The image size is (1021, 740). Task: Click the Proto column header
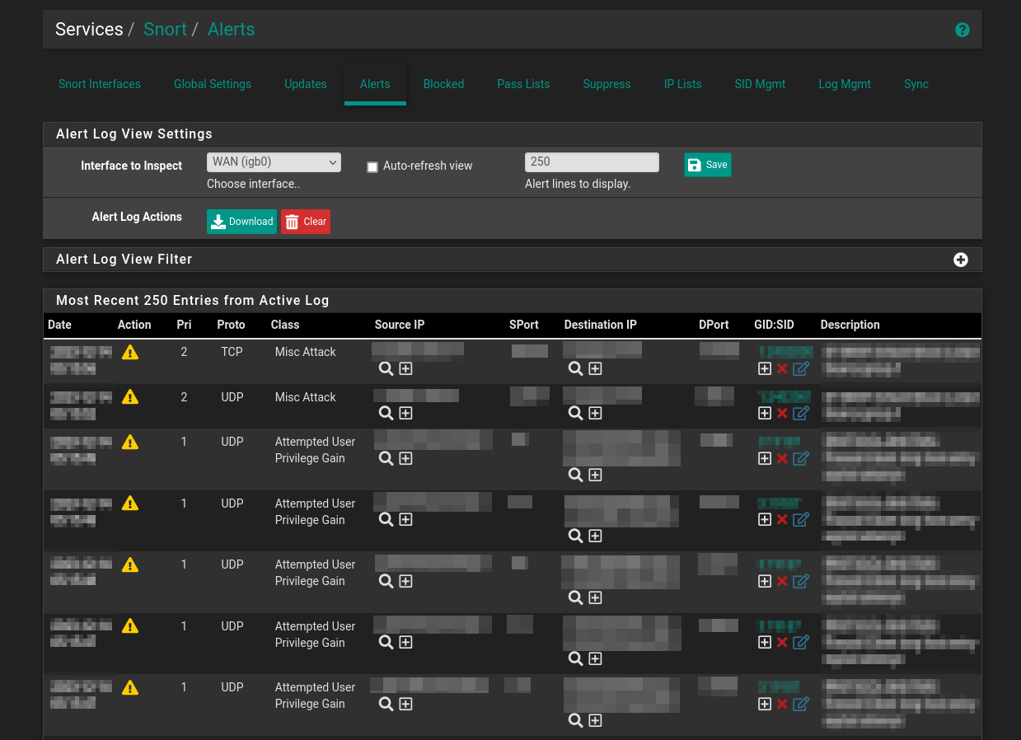pos(232,325)
